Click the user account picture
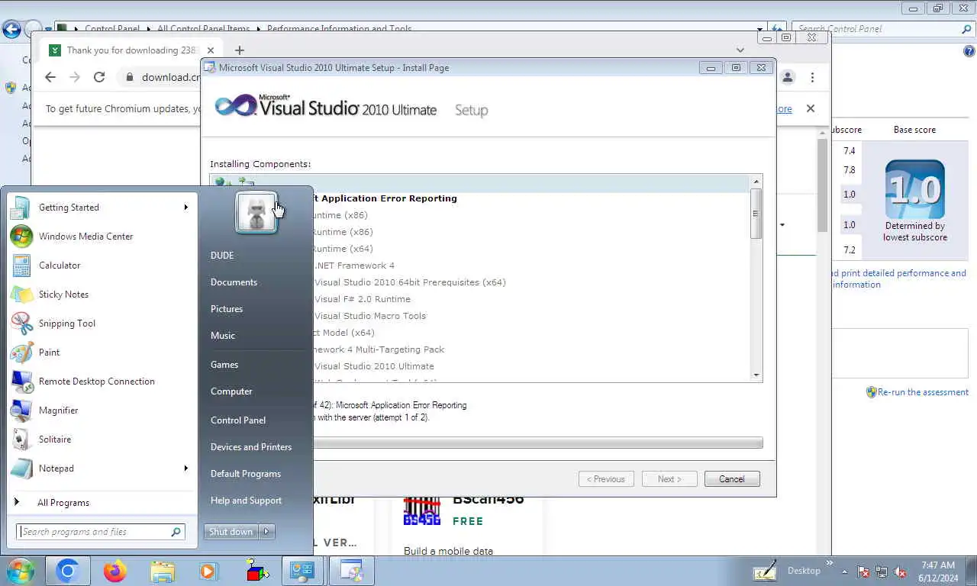 [256, 212]
